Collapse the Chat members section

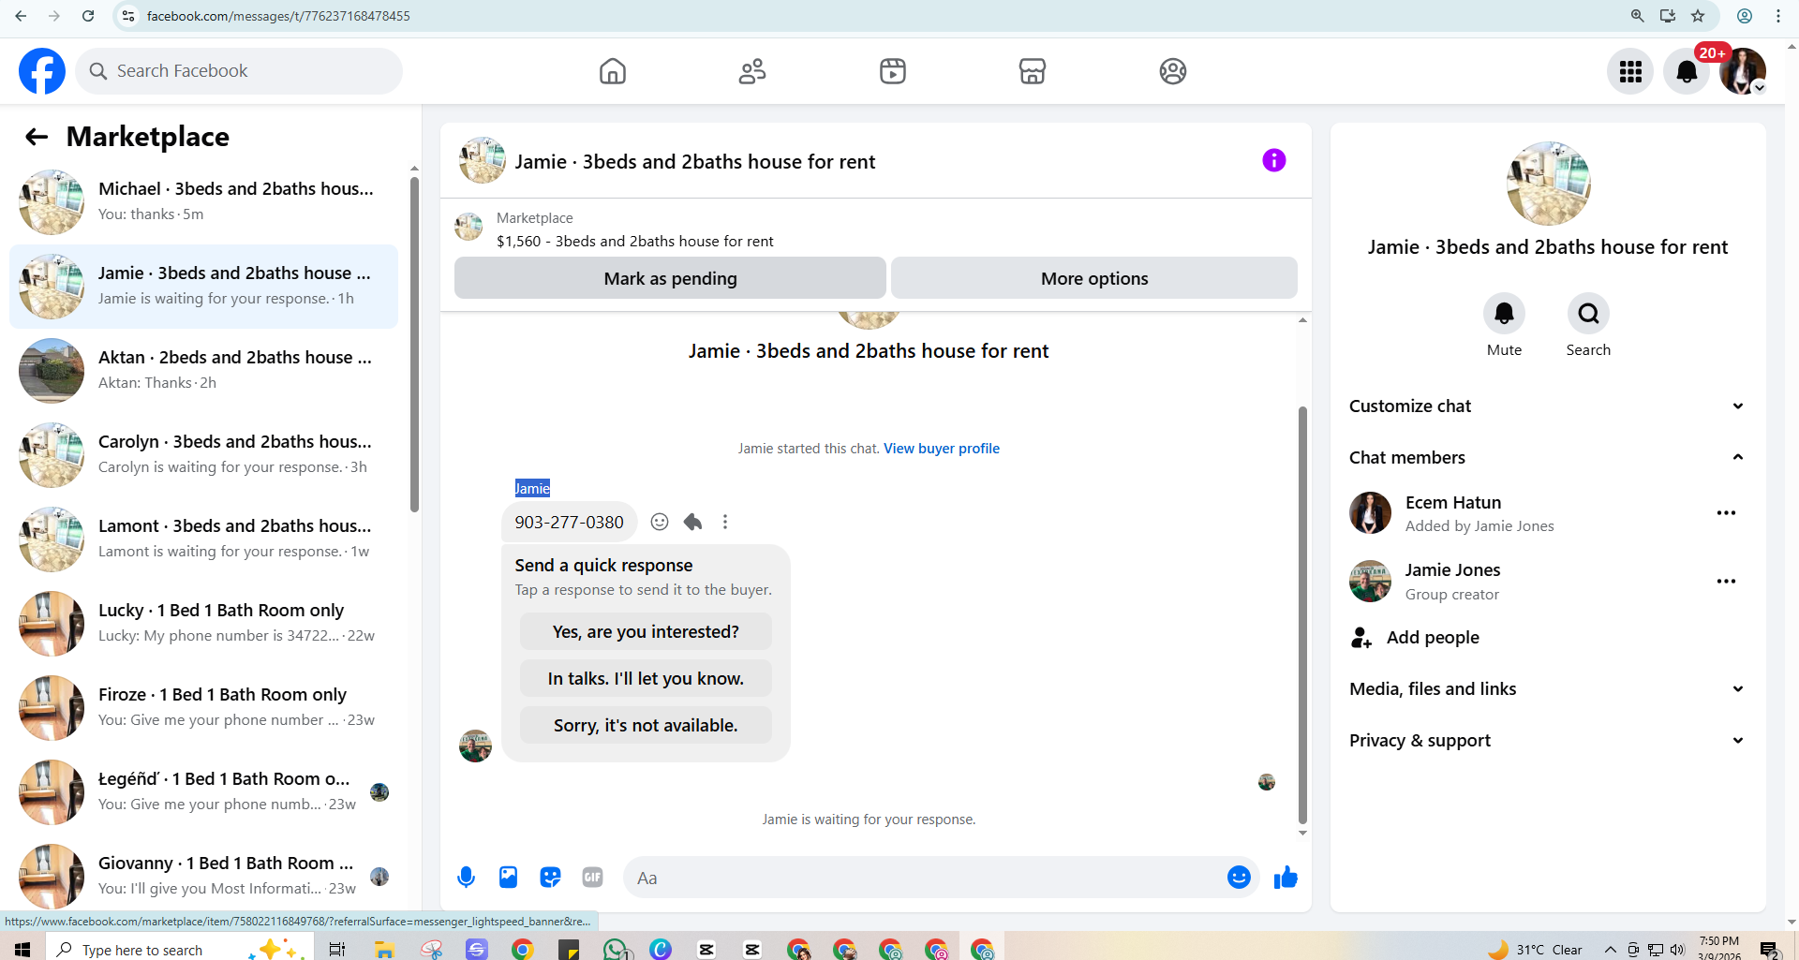tap(1548, 457)
